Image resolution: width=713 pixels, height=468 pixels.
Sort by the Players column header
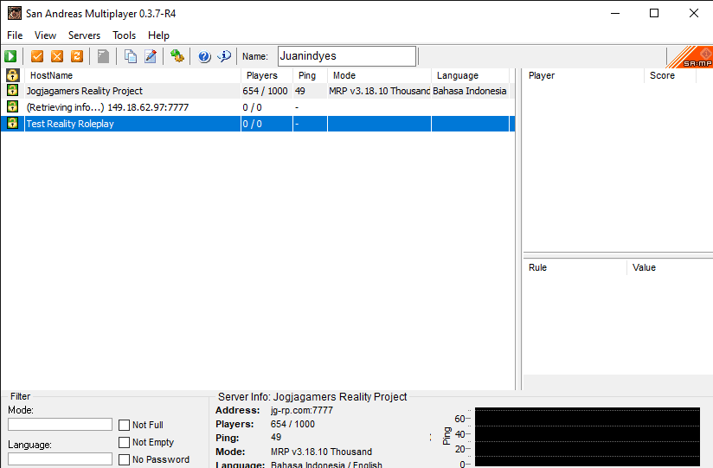click(x=267, y=75)
